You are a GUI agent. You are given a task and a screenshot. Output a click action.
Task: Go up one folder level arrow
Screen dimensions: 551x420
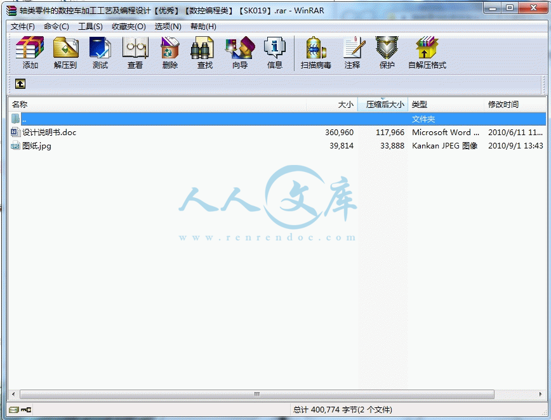[20, 84]
